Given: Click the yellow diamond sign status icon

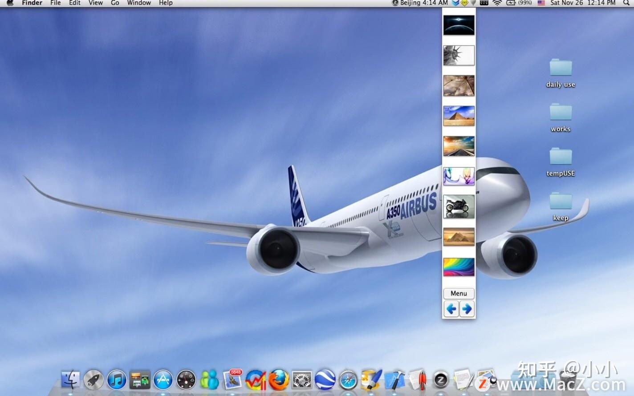Looking at the screenshot, I should point(464,3).
